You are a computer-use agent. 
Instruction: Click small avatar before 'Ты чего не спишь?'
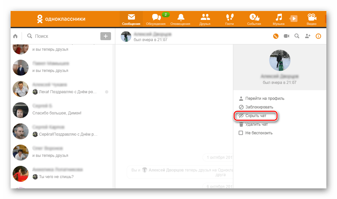[x=35, y=177]
